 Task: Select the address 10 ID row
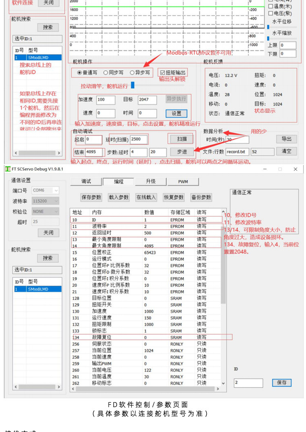click(x=146, y=220)
